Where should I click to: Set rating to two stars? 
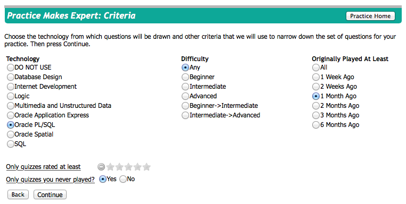[x=119, y=167]
